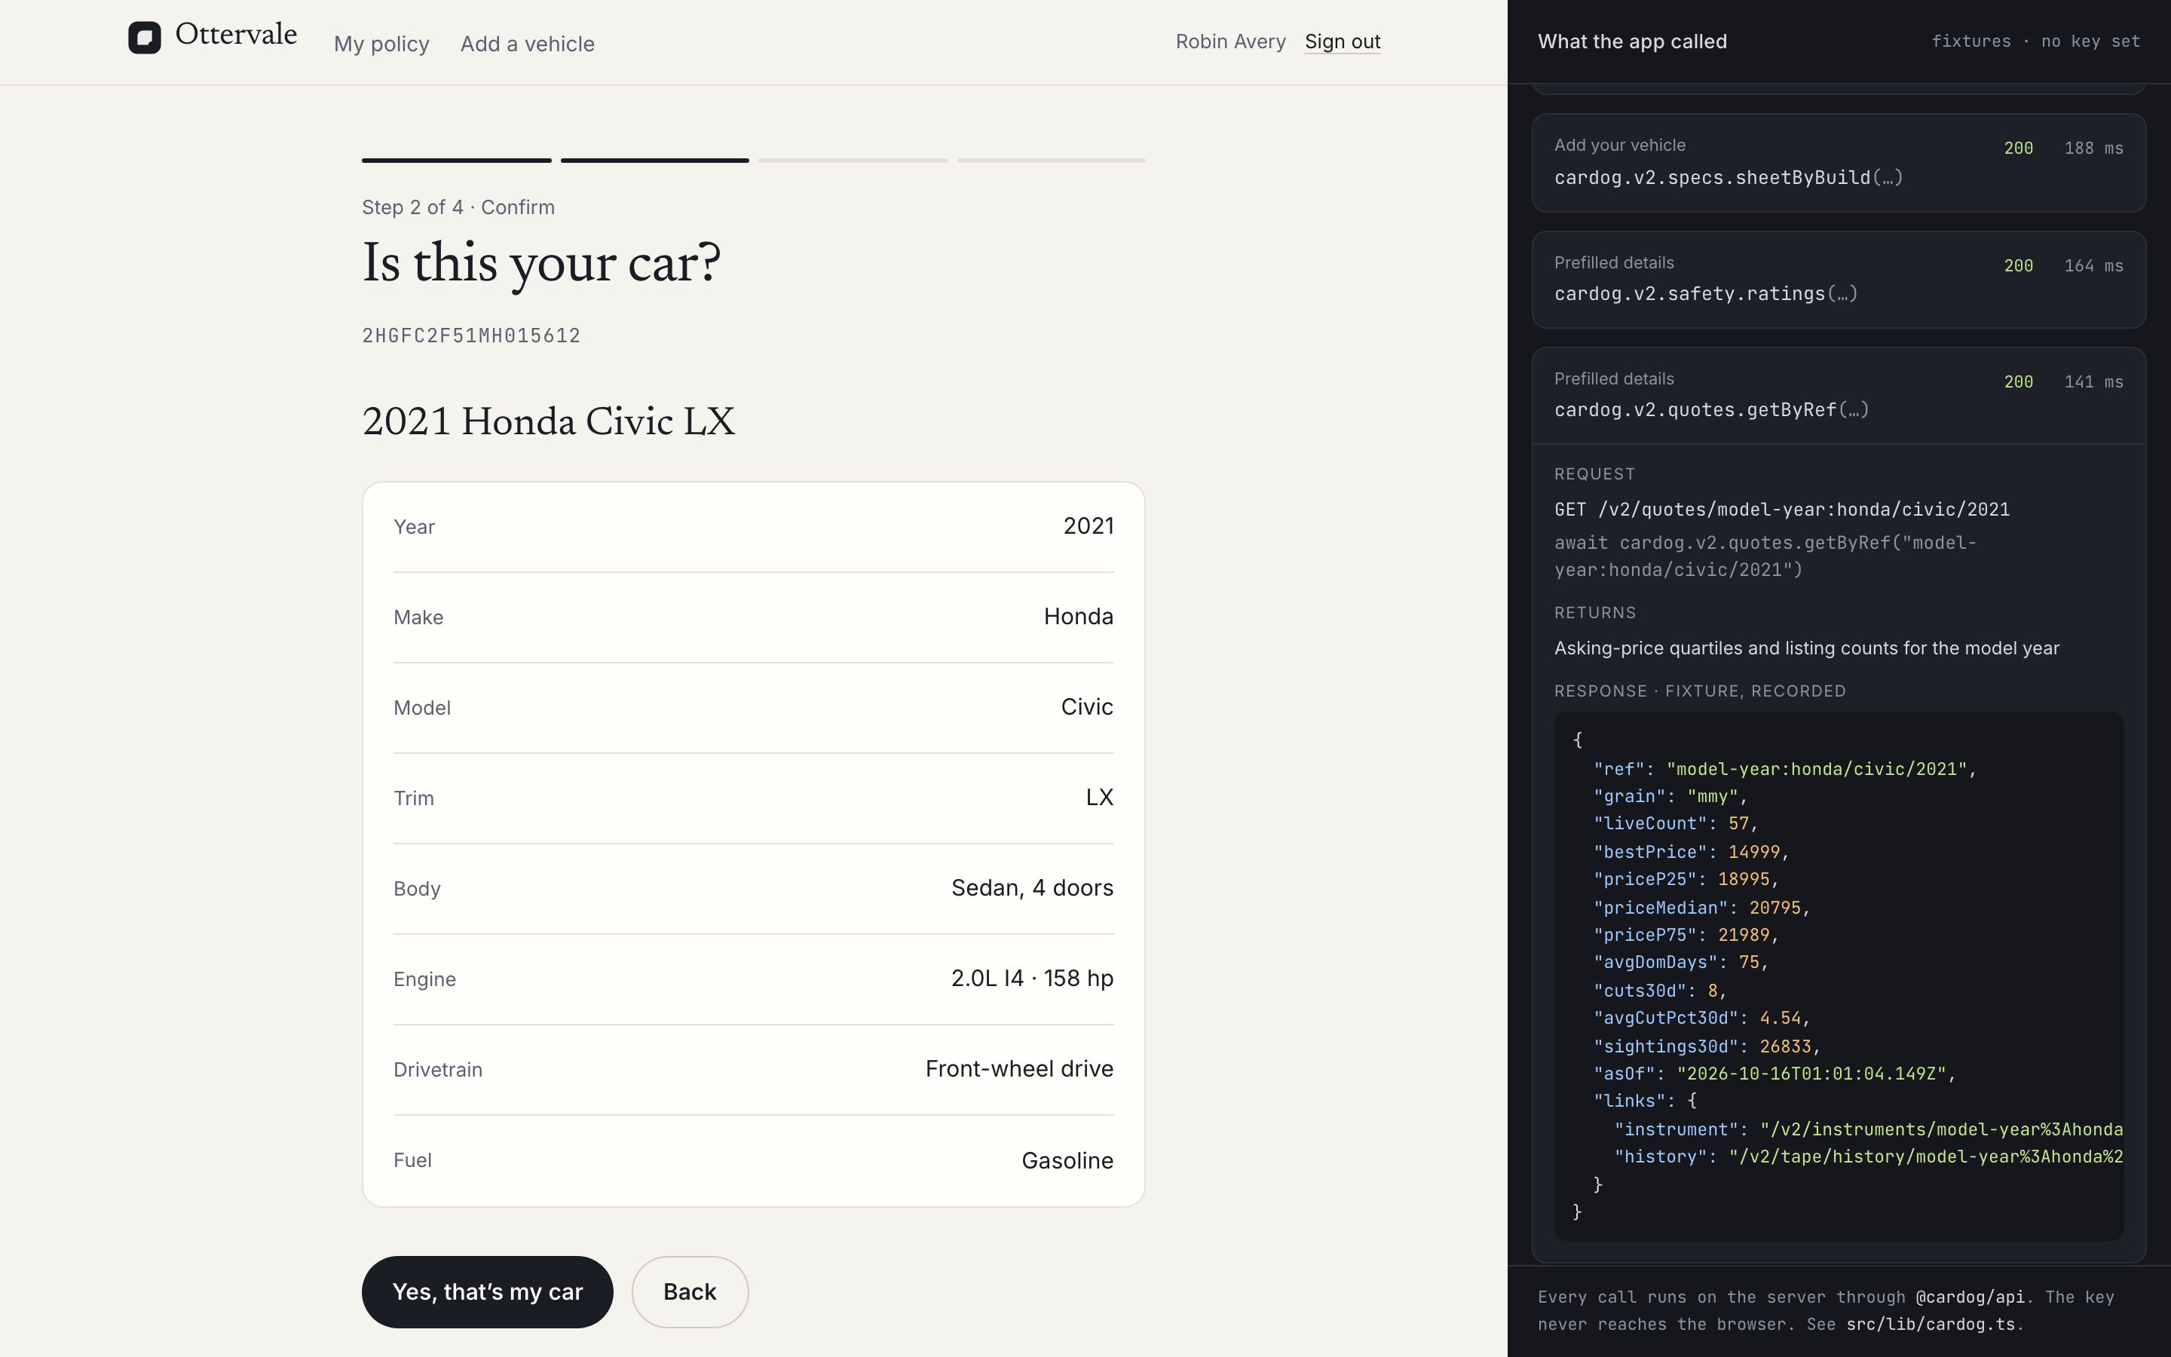Screen dimensions: 2171x1357
Task: Click the VIN 2HGFC2F51MH015612 text
Action: tap(471, 335)
